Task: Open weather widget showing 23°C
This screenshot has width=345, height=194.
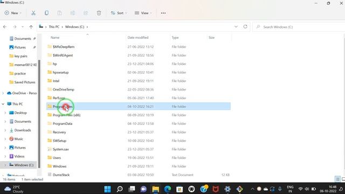Action: (x=14, y=189)
